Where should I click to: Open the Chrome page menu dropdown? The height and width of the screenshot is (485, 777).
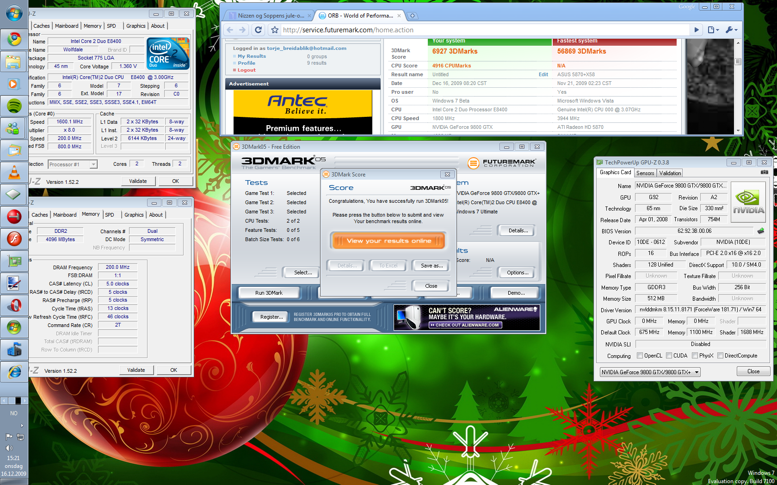[713, 30]
